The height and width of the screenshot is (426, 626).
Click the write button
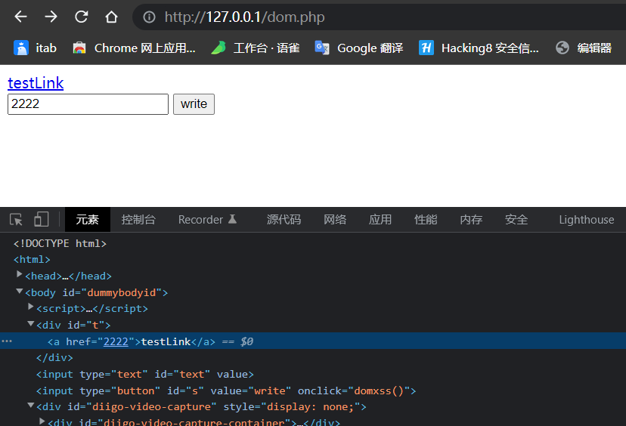(x=194, y=104)
